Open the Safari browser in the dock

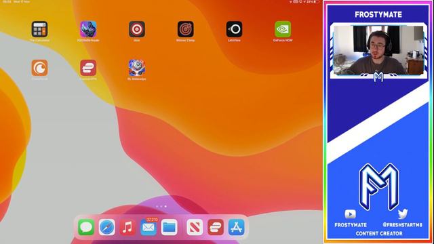[107, 228]
